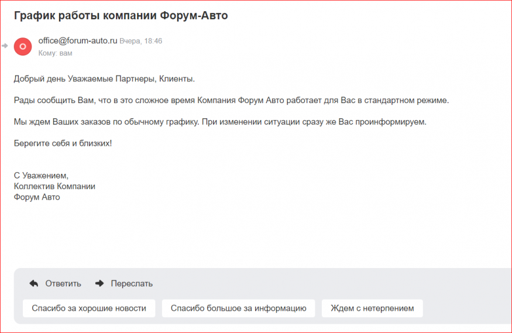Click the line 'Берегите себя и близких!'
Screen dimensions: 512x333
click(x=63, y=143)
